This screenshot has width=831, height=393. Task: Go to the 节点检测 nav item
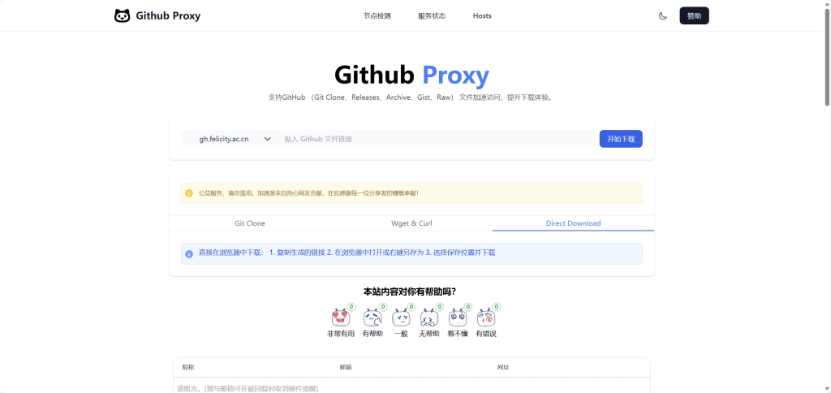tap(377, 16)
